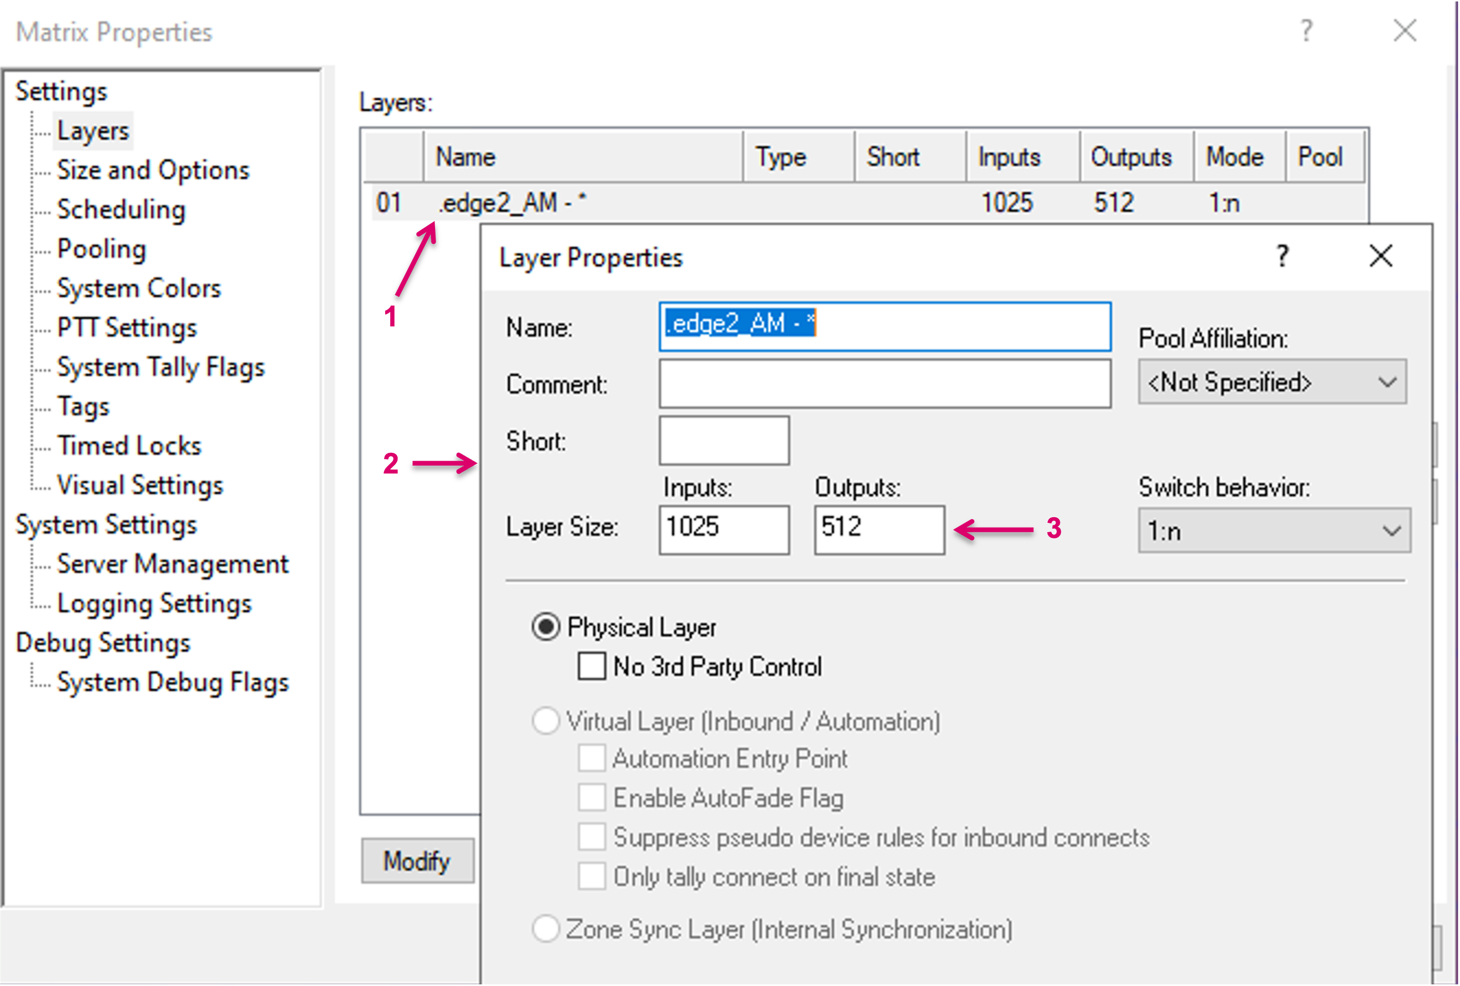This screenshot has width=1460, height=986.
Task: Click the Matrix Properties help icon
Action: [x=1306, y=31]
